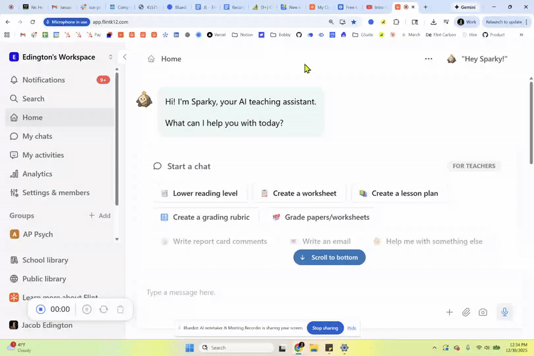Click the Windows taskbar Search box

point(236,348)
